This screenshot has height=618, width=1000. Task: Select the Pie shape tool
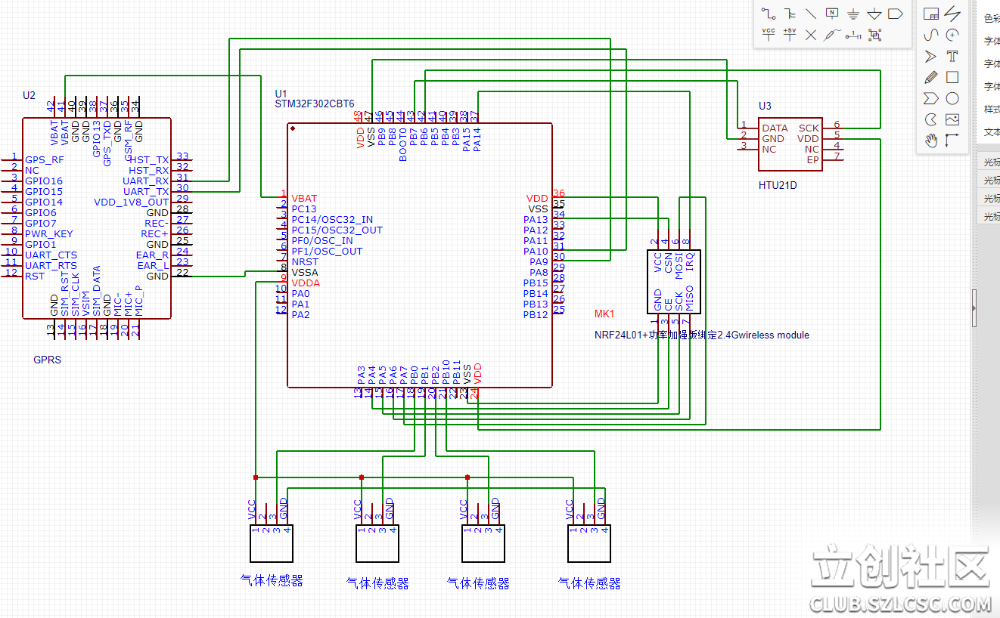pyautogui.click(x=931, y=119)
